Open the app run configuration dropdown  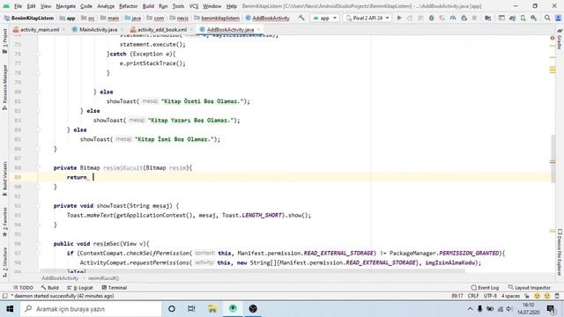(x=325, y=18)
